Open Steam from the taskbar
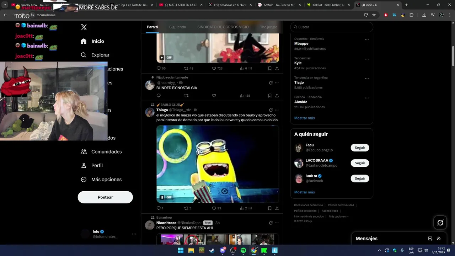The width and height of the screenshot is (455, 256). coord(212,250)
